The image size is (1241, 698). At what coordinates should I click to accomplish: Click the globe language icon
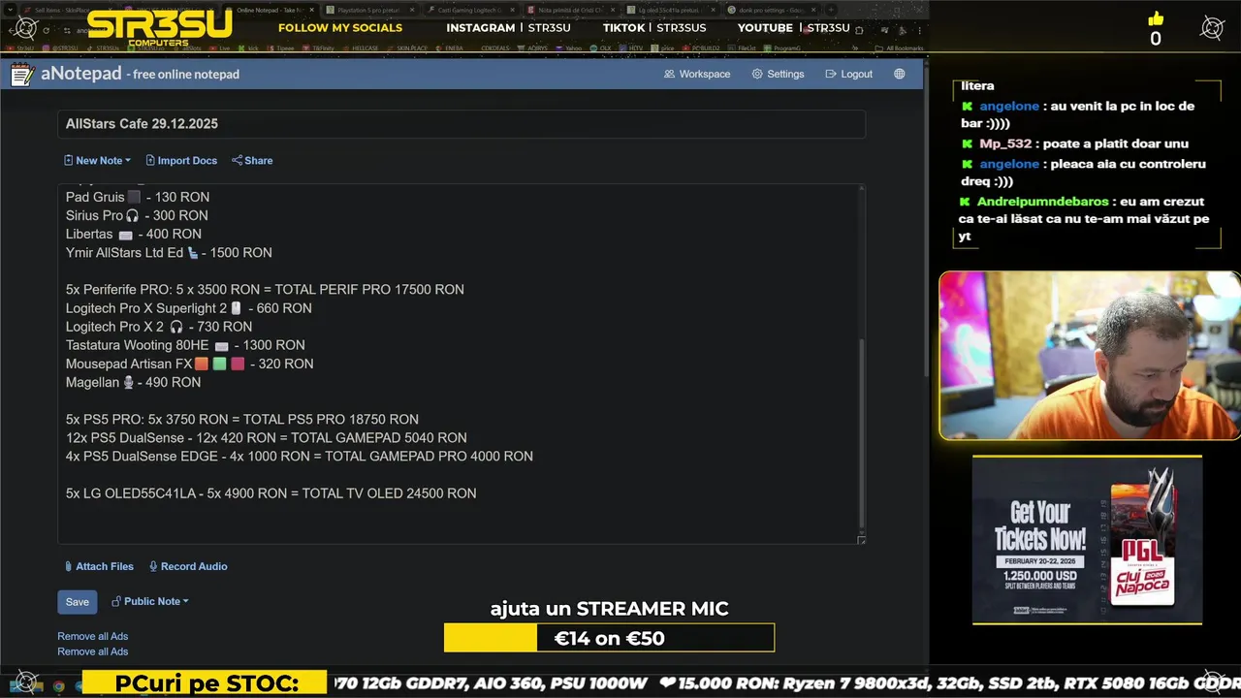click(900, 74)
